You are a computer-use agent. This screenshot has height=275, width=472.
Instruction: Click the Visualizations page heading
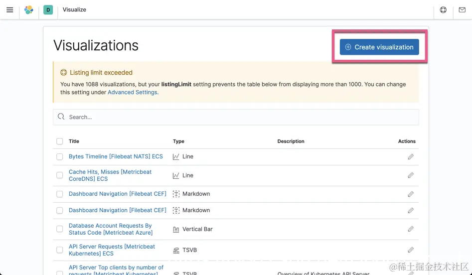point(96,45)
